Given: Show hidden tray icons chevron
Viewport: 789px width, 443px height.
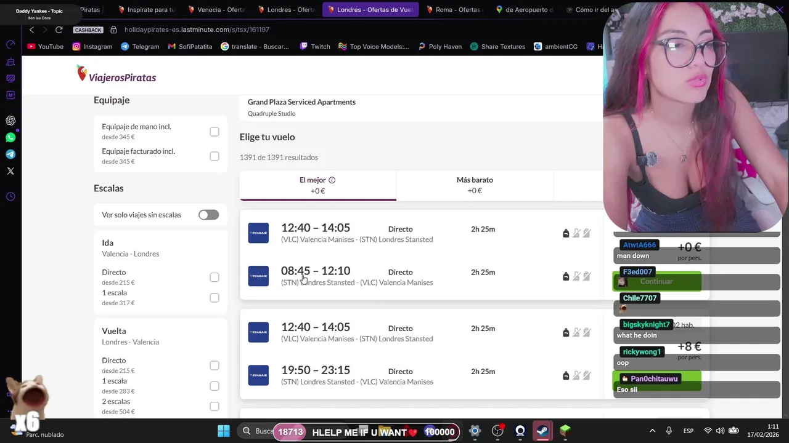Looking at the screenshot, I should coord(653,431).
